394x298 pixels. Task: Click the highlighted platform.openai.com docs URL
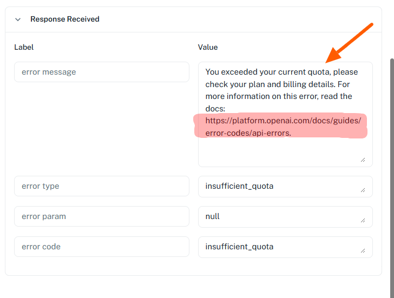[283, 127]
